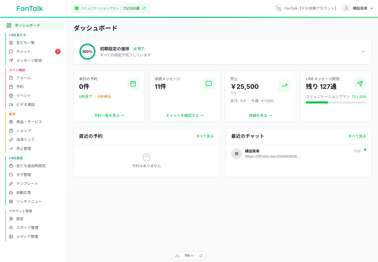Expand the 初期設定の進捗 panel chevron
Image resolution: width=378 pixels, height=262 pixels.
(364, 52)
